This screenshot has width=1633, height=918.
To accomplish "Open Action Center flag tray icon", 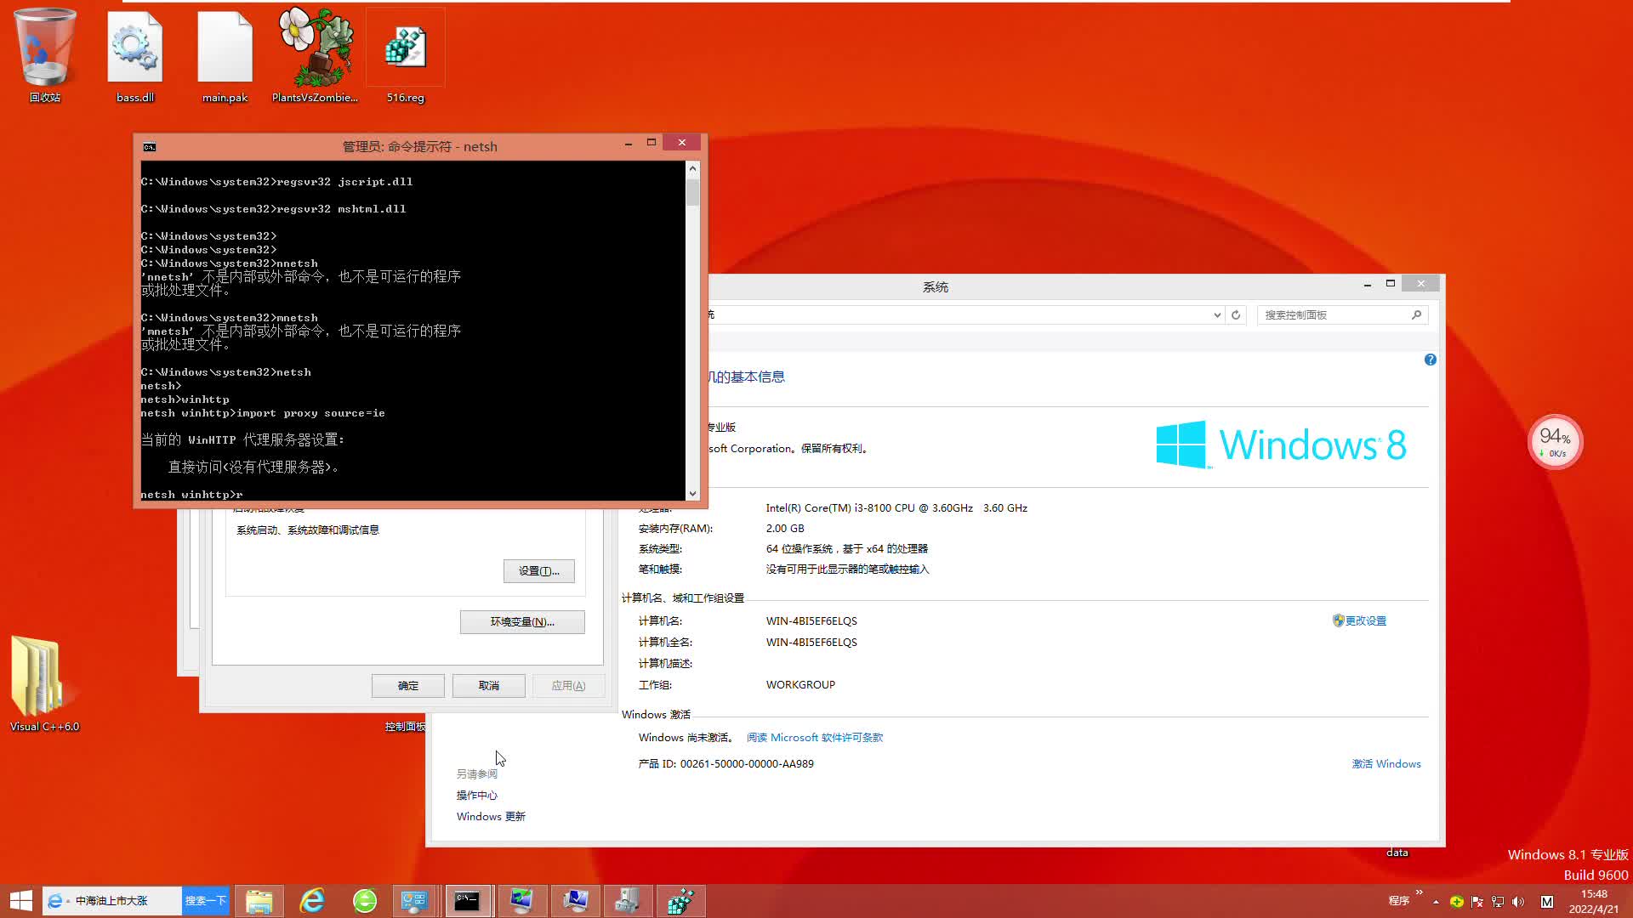I will 1477,902.
